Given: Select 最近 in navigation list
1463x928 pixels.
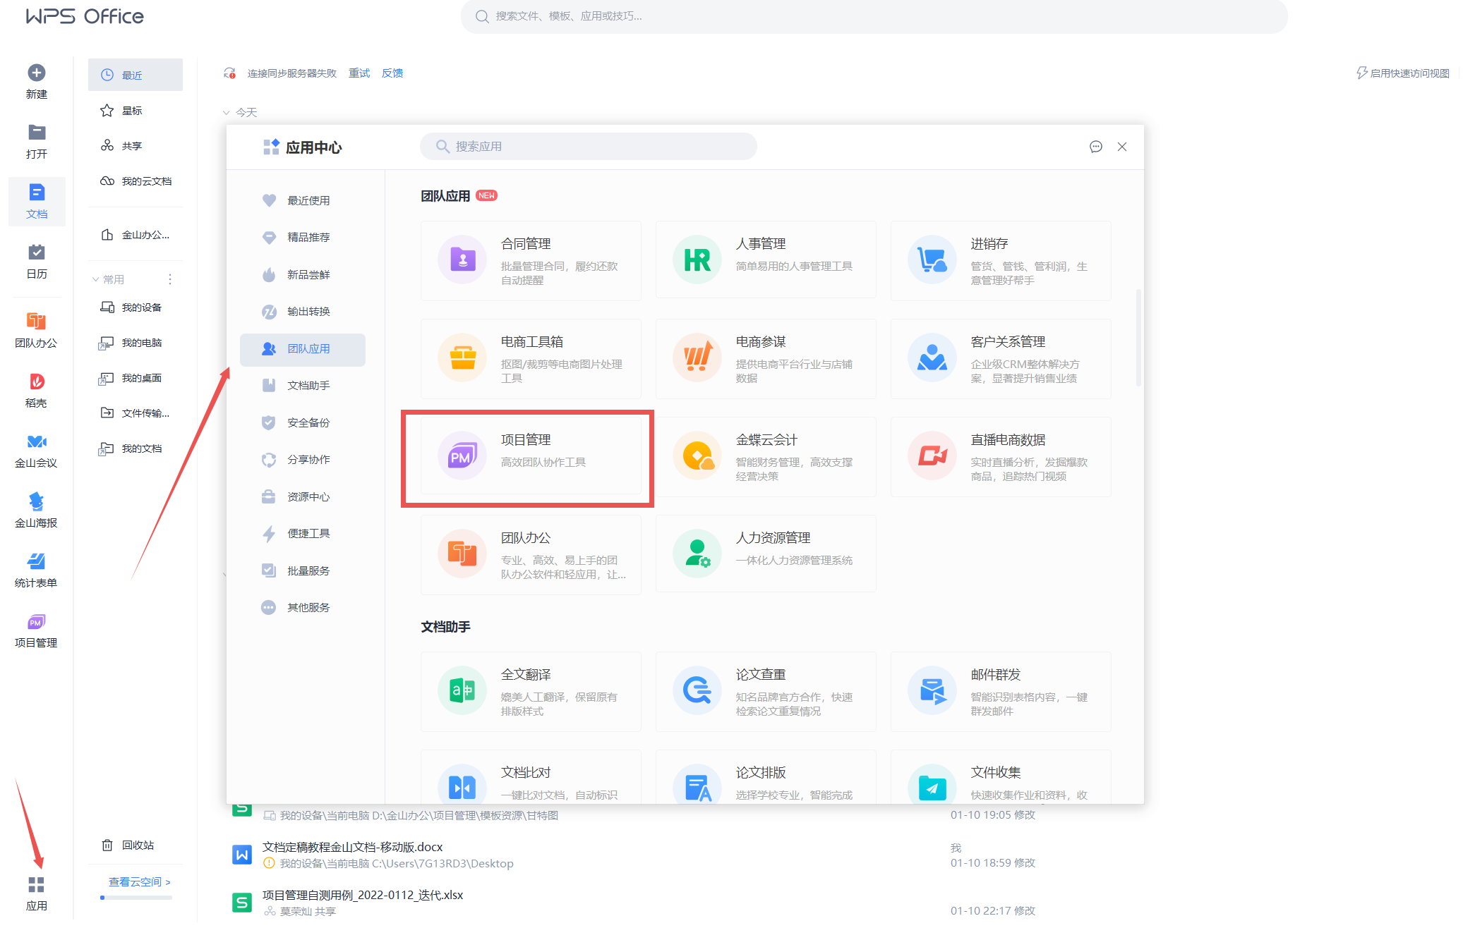Looking at the screenshot, I should (x=136, y=75).
